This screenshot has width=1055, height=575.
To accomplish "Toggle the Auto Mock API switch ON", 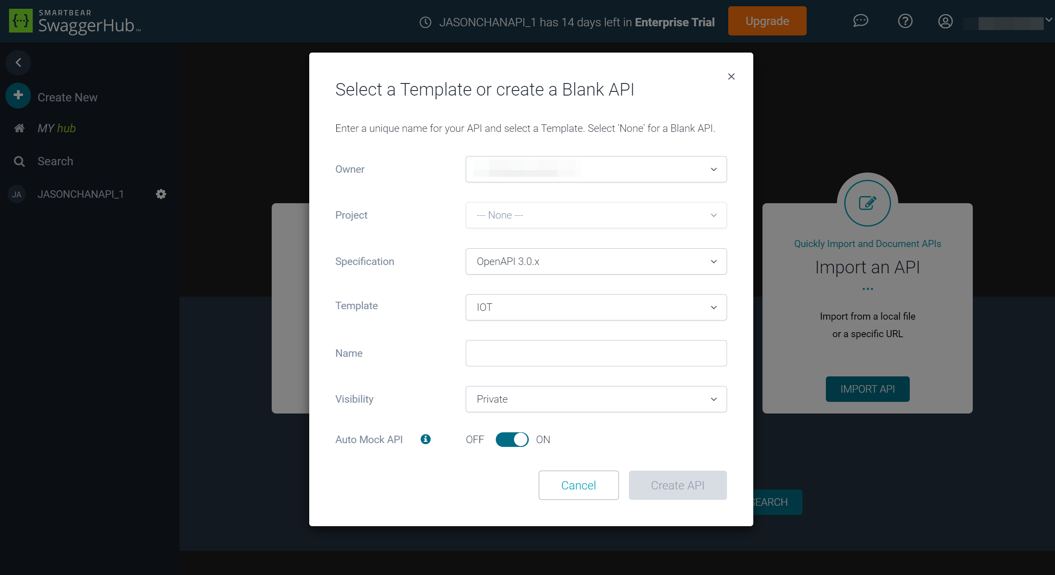I will pos(512,439).
